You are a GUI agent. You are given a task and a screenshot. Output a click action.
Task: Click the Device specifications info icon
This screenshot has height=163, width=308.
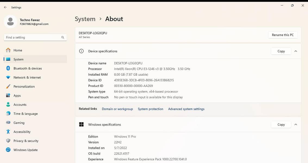tap(81, 51)
